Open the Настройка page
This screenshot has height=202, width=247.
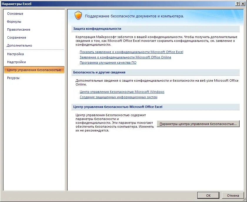click(x=34, y=54)
